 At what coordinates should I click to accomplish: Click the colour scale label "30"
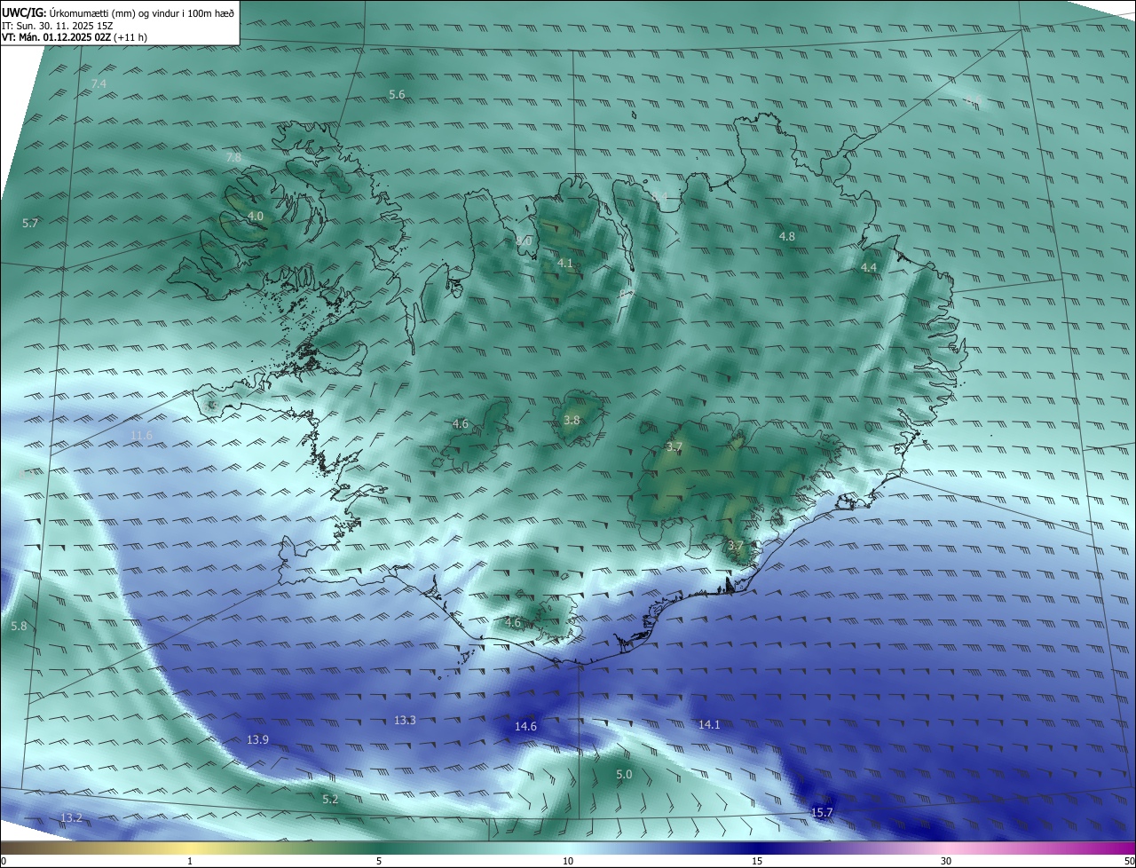(x=946, y=861)
